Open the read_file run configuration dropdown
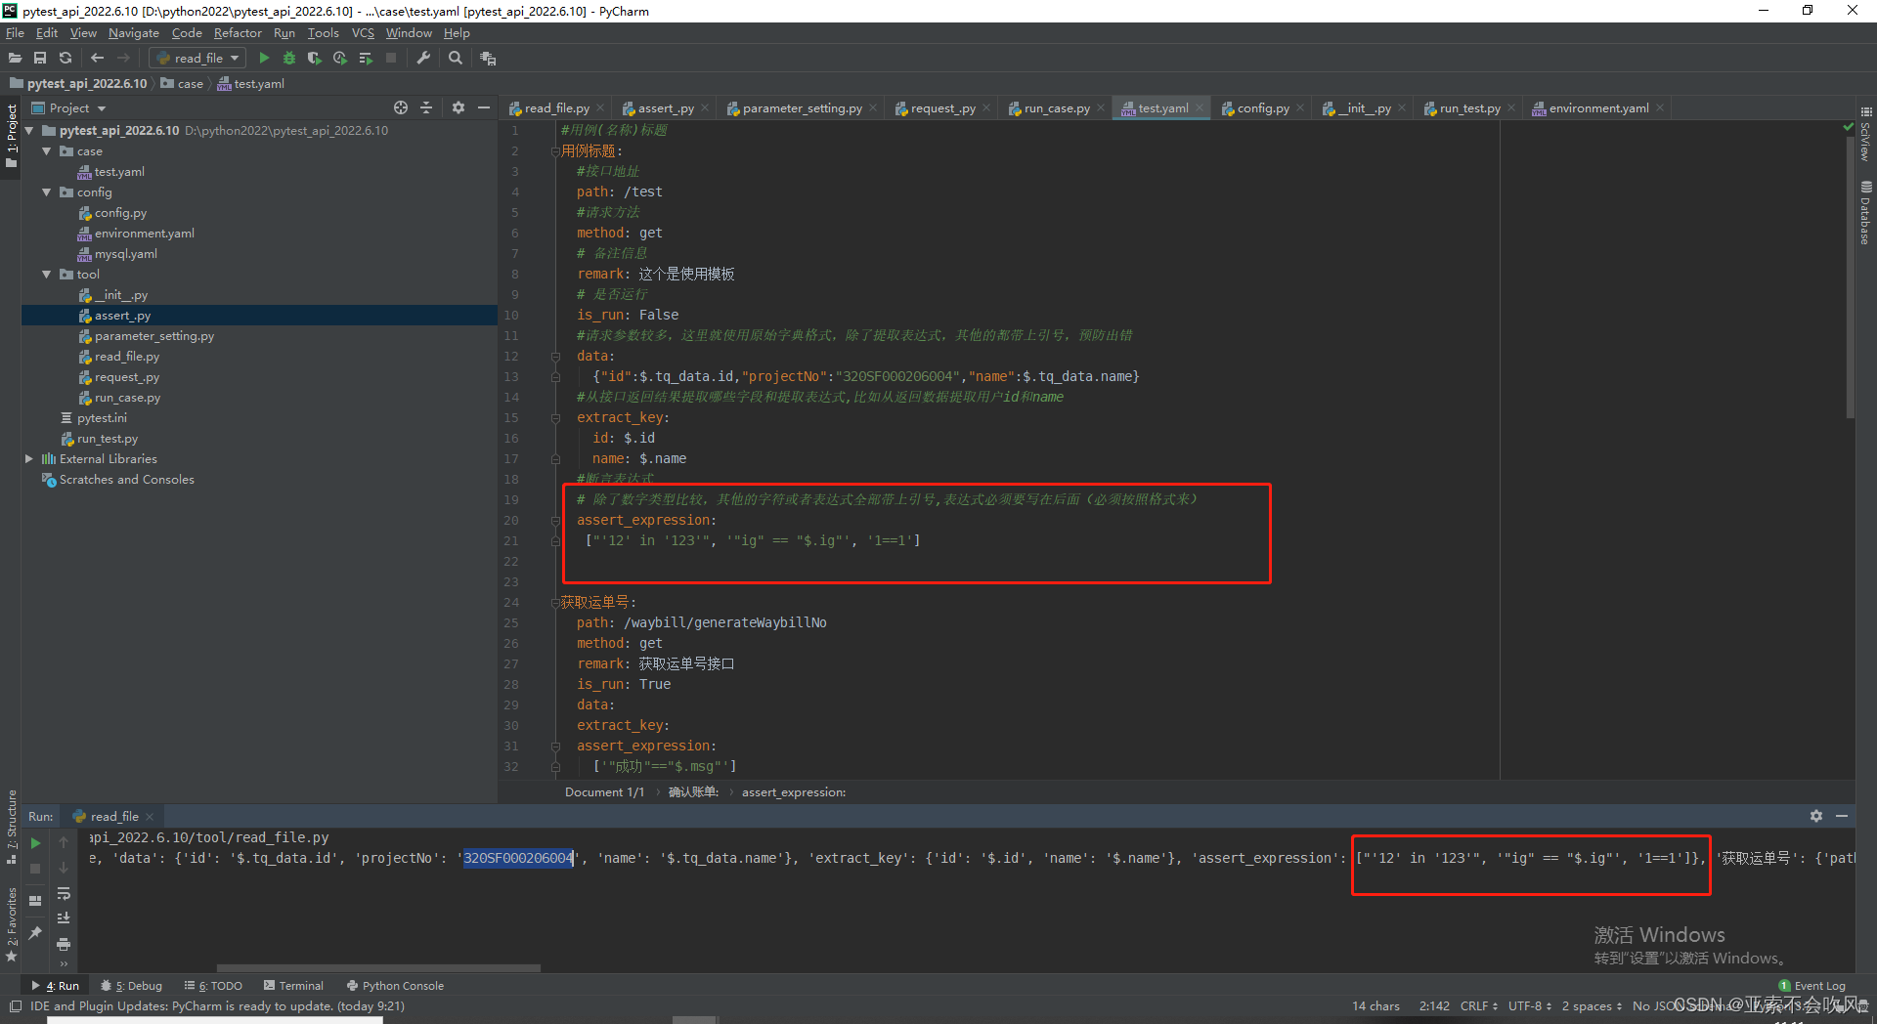 tap(197, 59)
